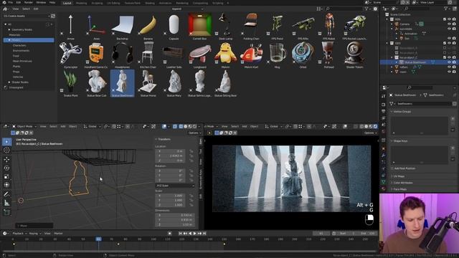Refresh the CG Cookie Assets library
Screen dimensions: 459x258
click(53, 16)
